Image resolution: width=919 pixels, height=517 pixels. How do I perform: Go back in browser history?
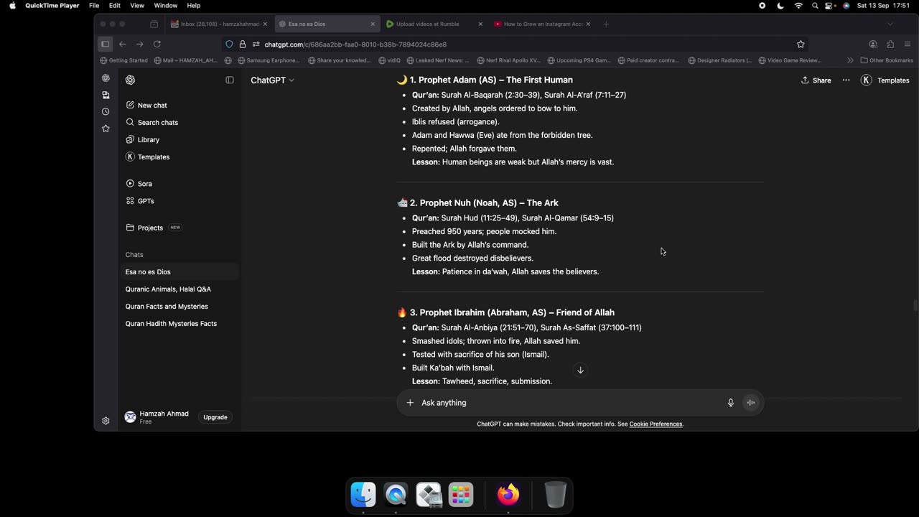coord(123,44)
